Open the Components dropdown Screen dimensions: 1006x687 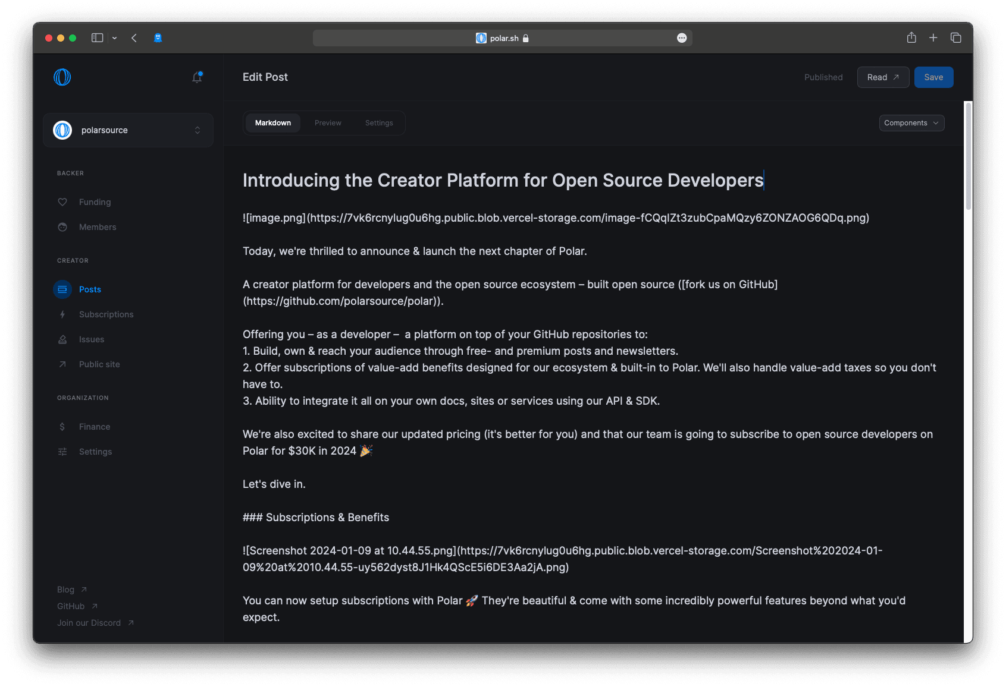coord(911,123)
